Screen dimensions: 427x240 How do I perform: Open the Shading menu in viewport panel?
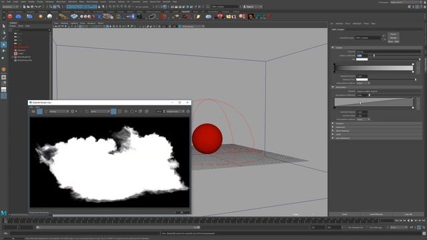pos(65,23)
